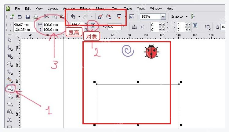Select the Rectangle tool
This screenshot has height=132, width=229.
tap(10, 88)
